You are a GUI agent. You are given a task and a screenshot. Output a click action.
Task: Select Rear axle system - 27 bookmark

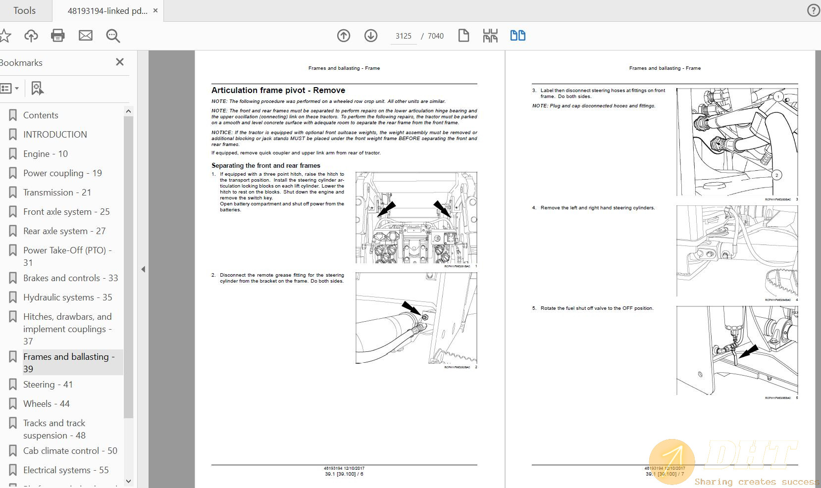(x=64, y=231)
